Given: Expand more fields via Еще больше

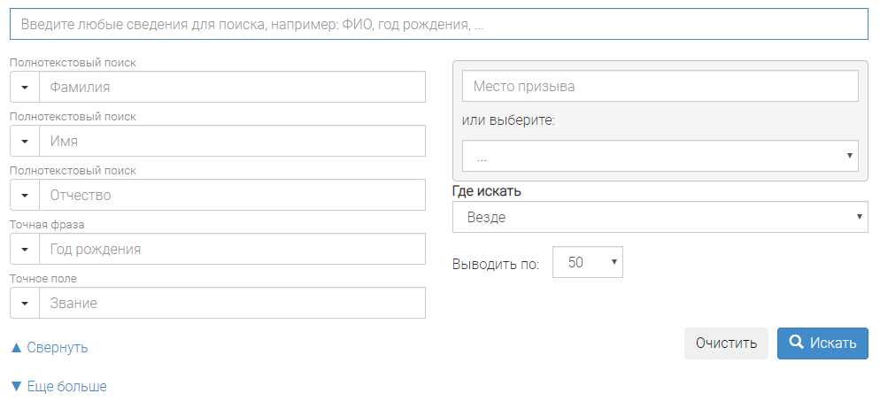Looking at the screenshot, I should (x=58, y=387).
